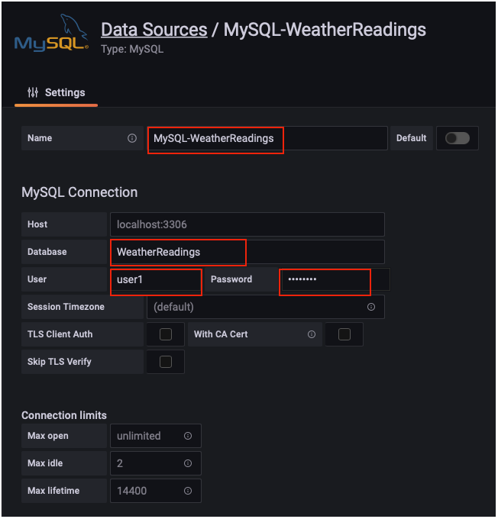Click the User label

pyautogui.click(x=37, y=279)
